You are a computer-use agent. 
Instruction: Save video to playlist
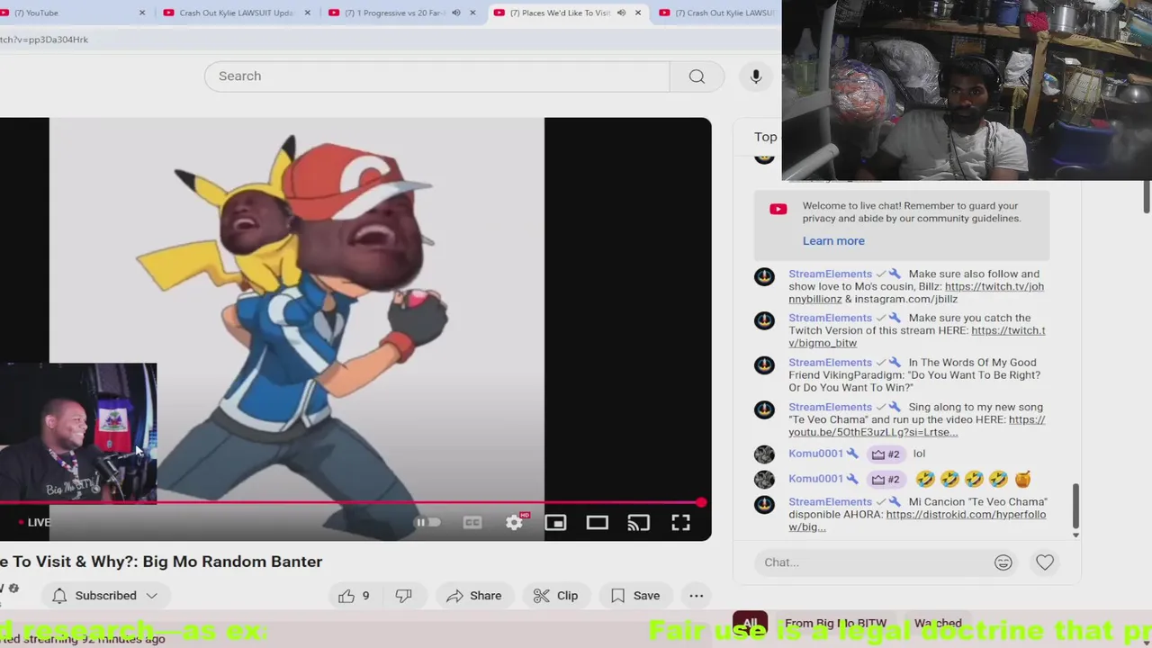(x=635, y=596)
